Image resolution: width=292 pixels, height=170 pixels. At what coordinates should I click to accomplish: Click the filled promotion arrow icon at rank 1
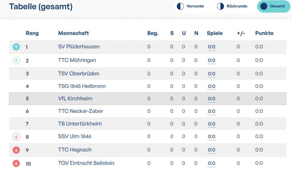pyautogui.click(x=16, y=47)
